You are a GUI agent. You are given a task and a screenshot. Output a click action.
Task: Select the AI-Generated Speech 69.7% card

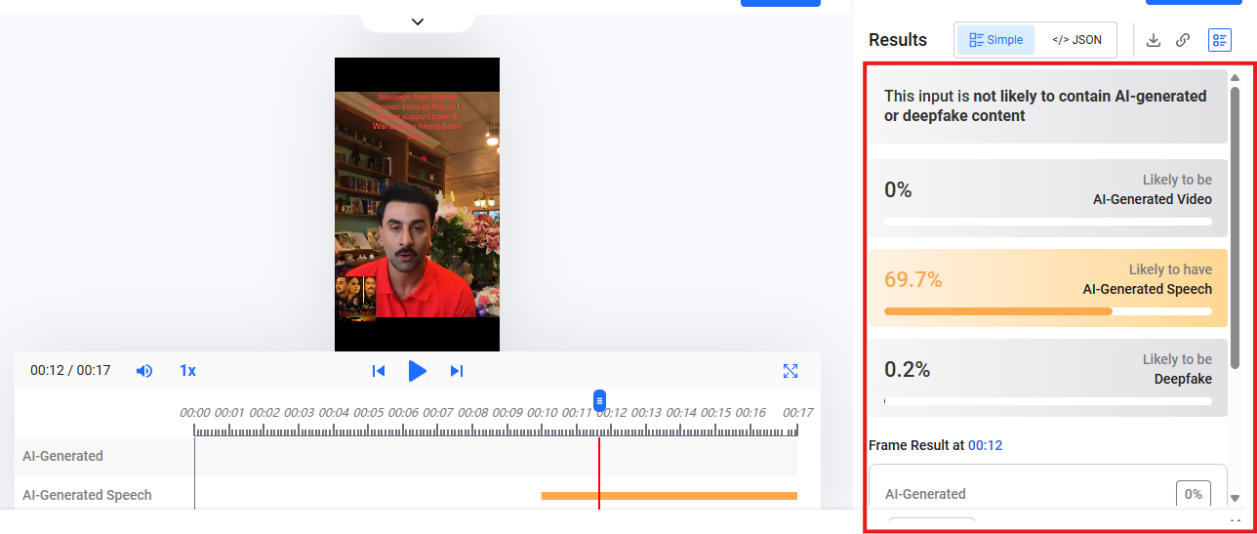(1047, 288)
